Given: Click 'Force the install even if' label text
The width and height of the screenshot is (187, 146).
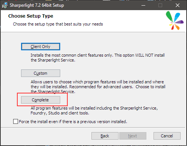Looking at the screenshot, I should click(x=73, y=122).
